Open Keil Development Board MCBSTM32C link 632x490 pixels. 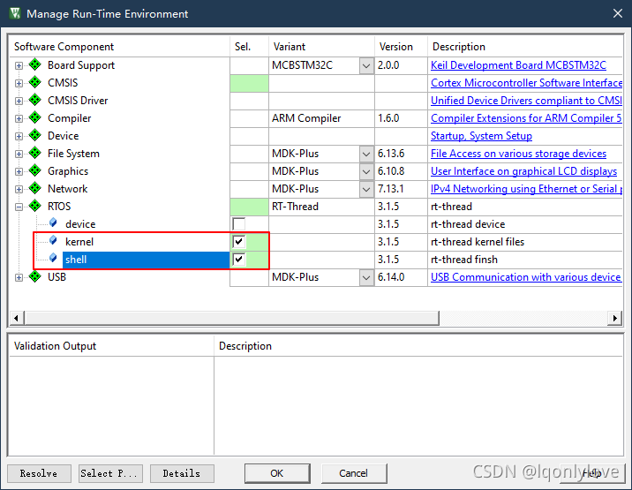(x=518, y=65)
